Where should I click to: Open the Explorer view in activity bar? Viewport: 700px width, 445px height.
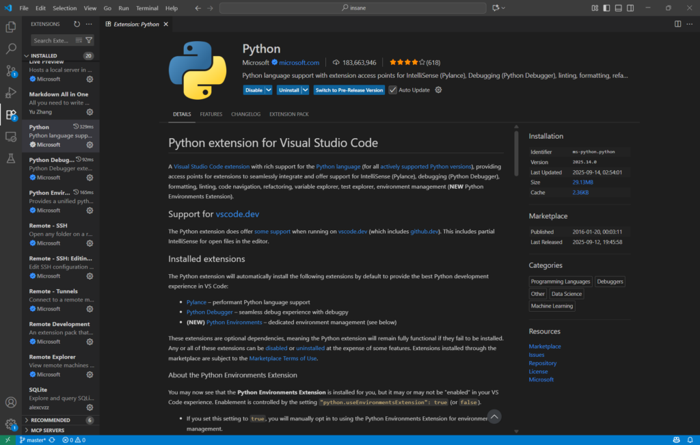point(11,27)
